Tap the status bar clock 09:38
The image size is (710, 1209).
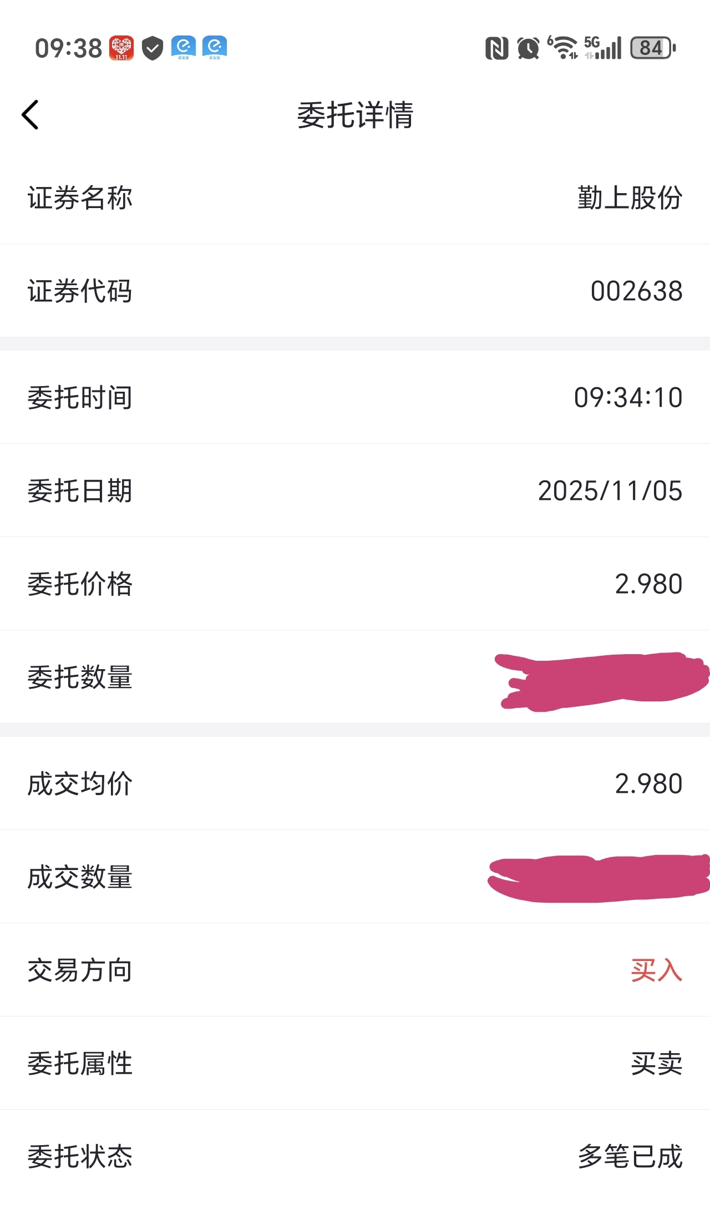(x=68, y=48)
